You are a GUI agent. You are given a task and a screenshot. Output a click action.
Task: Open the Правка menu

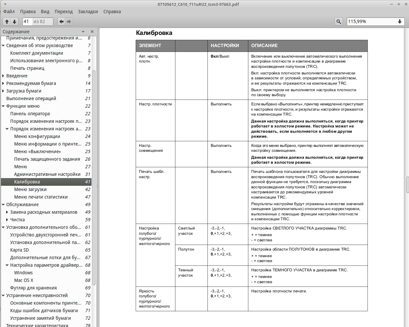tap(28, 12)
